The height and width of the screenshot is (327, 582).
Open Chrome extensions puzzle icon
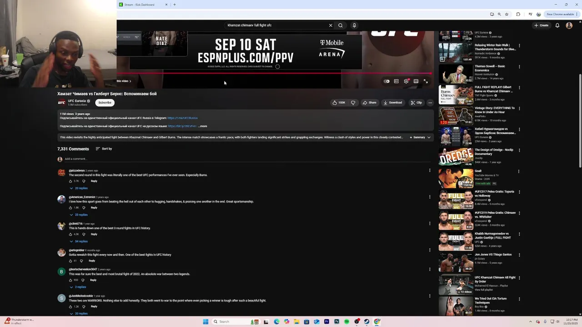tap(518, 14)
